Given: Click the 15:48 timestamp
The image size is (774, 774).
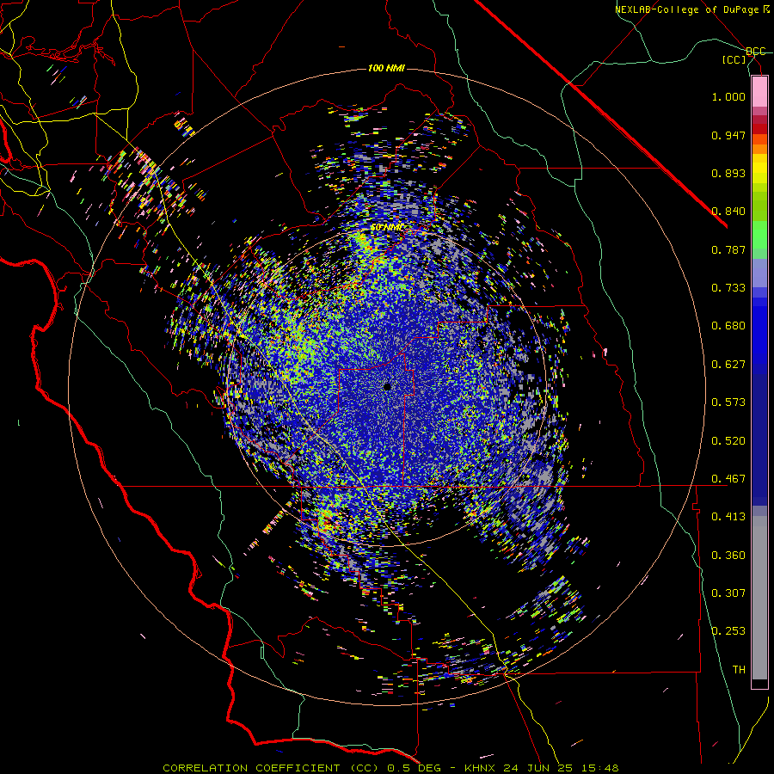Looking at the screenshot, I should tap(599, 768).
